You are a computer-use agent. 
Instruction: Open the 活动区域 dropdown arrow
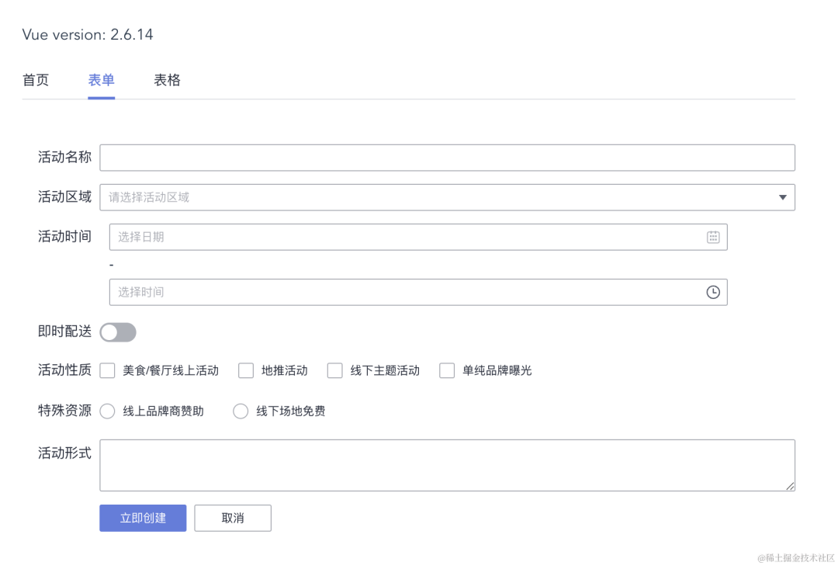[782, 197]
